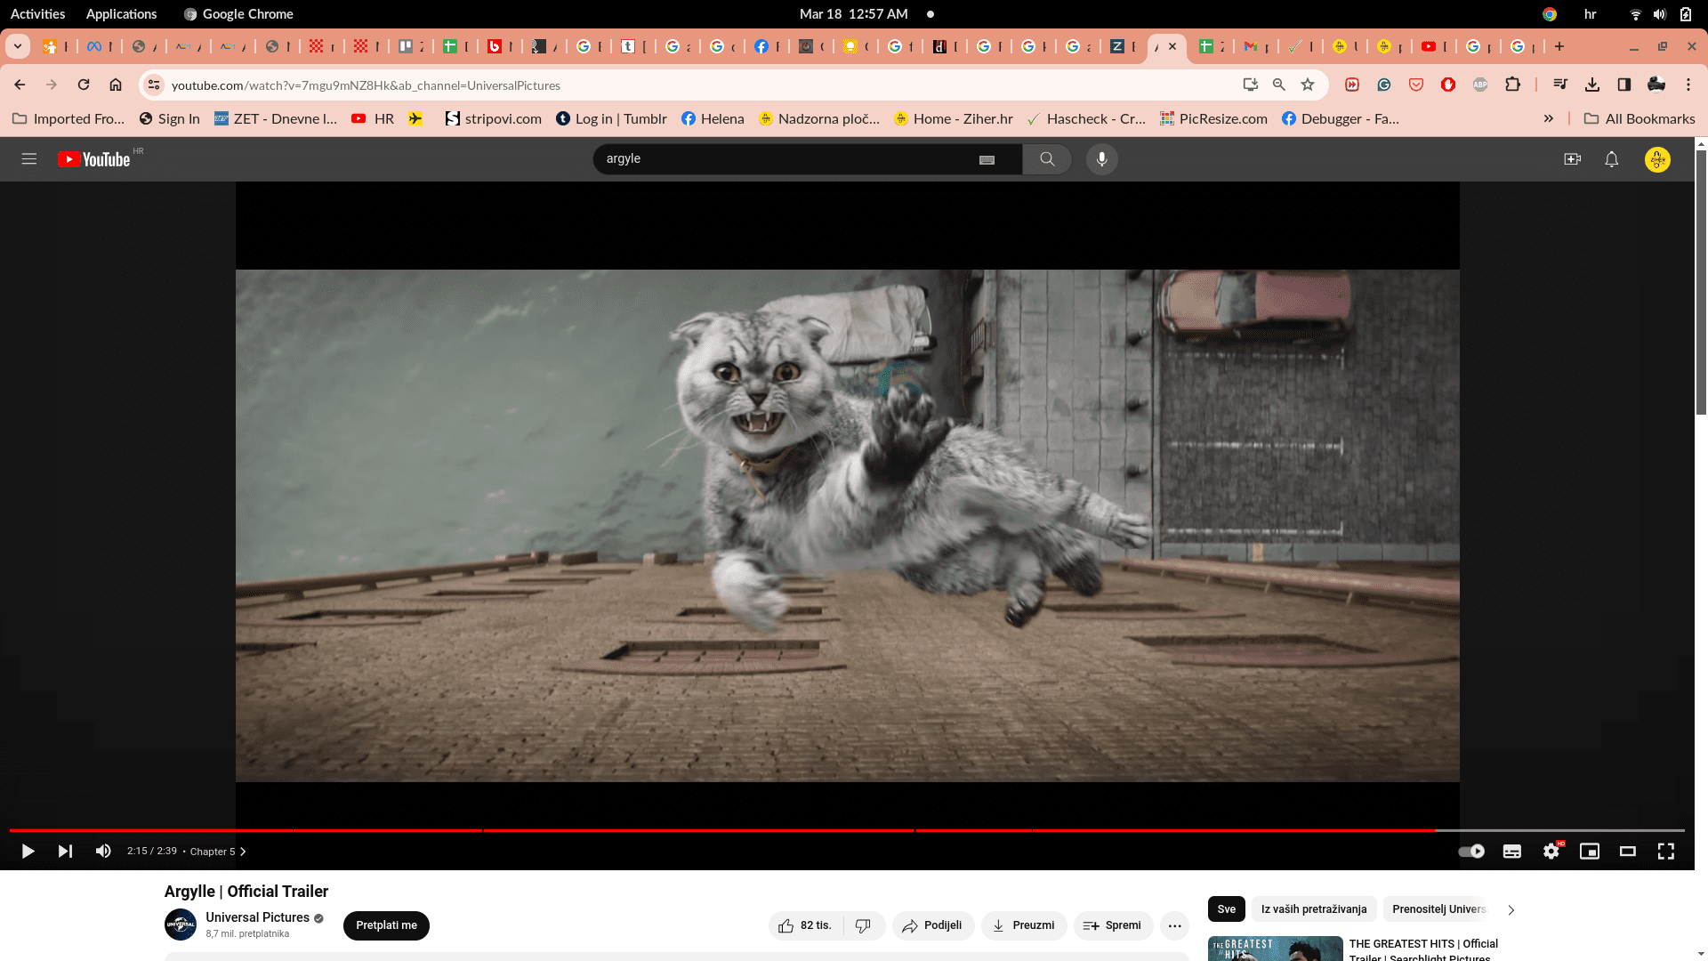Expand the tab search dropdown

click(x=18, y=46)
